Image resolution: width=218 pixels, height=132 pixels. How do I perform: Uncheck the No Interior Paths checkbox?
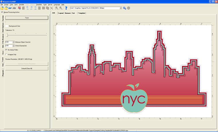click(x=6, y=50)
